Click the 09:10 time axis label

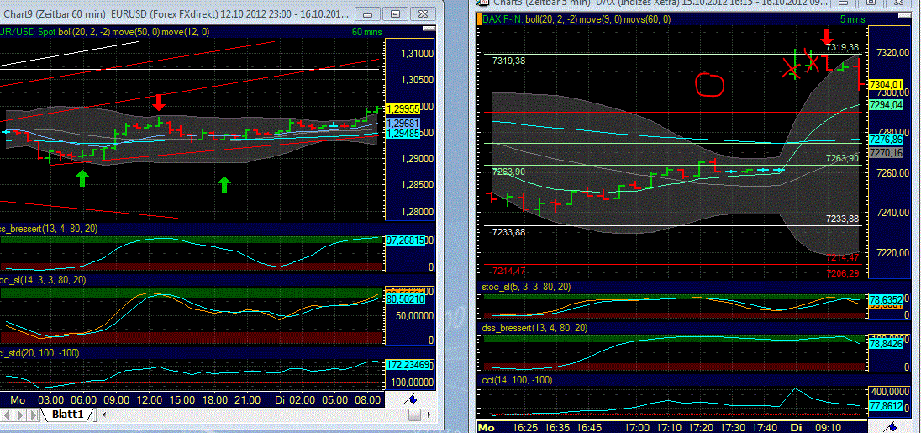[x=829, y=427]
